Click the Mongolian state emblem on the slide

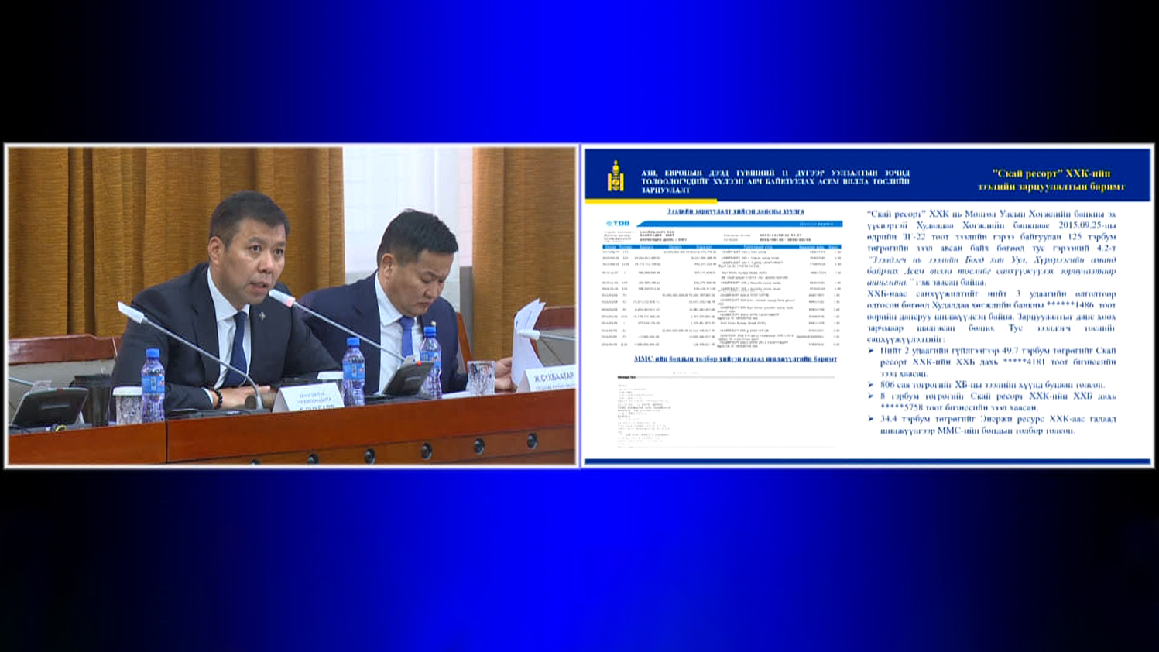point(616,177)
